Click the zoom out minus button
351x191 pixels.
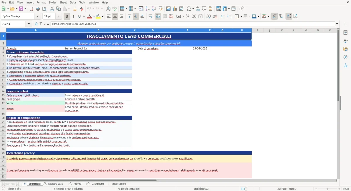316,189
